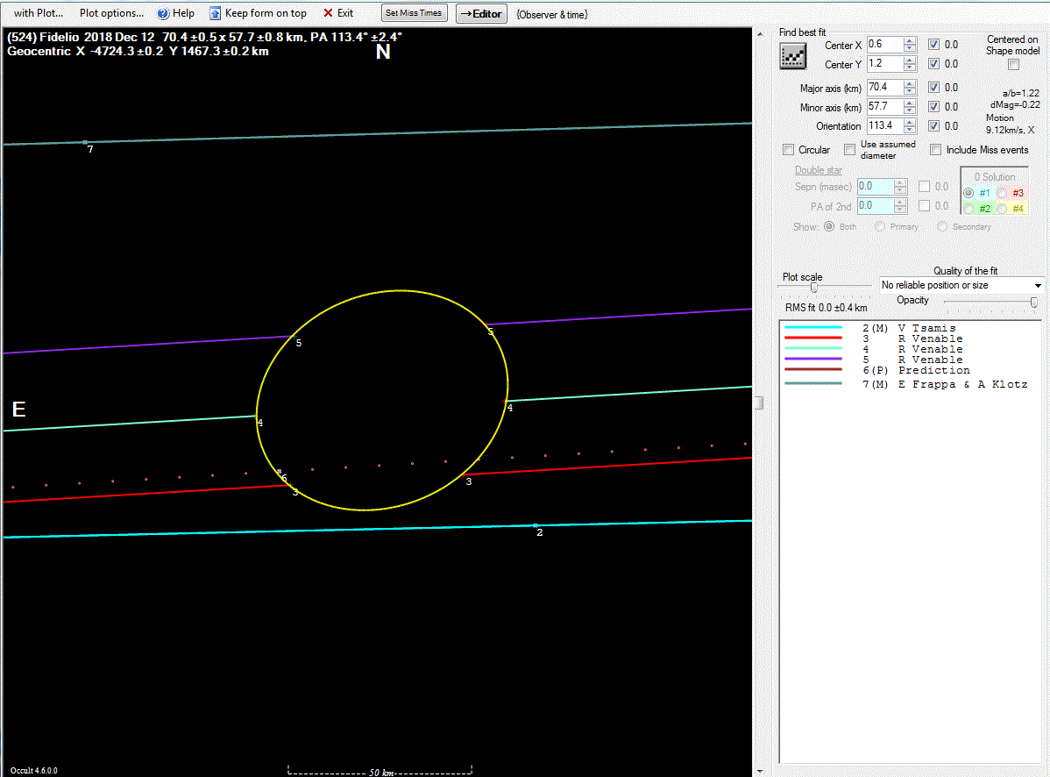Click the Orientation value field
This screenshot has height=777, width=1050.
(x=884, y=125)
